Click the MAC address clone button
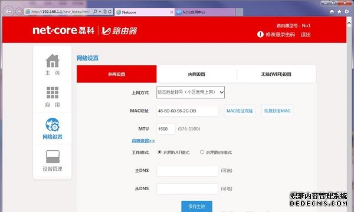354x212 pixels. 240,111
